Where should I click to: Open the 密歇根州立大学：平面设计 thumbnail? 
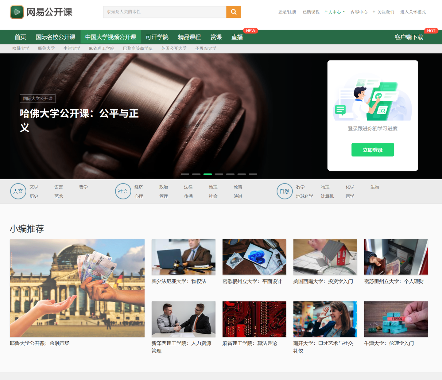click(254, 257)
